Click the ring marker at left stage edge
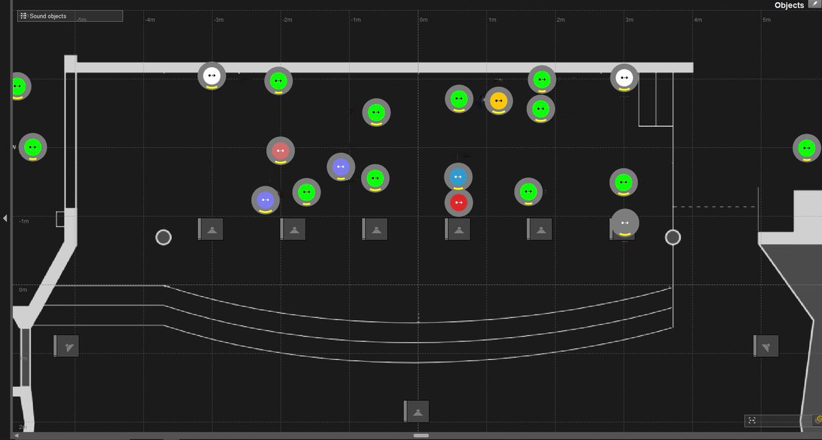The height and width of the screenshot is (440, 822). click(x=163, y=237)
